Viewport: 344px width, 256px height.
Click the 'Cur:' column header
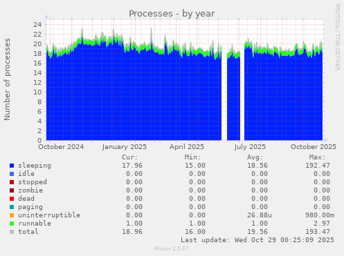[130, 157]
